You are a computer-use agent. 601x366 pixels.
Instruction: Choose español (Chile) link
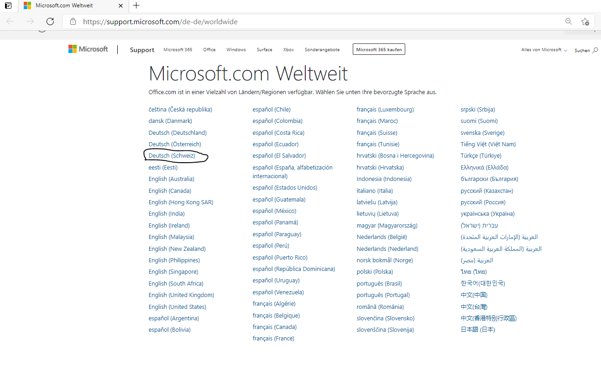[x=272, y=110]
